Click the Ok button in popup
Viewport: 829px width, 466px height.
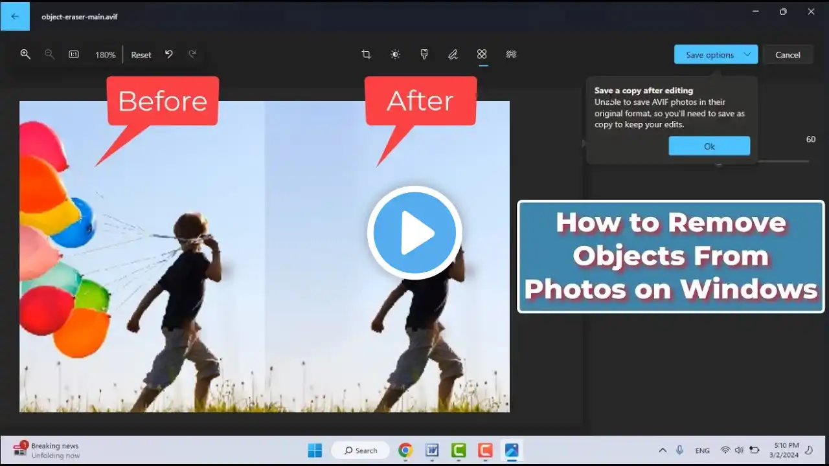tap(709, 146)
